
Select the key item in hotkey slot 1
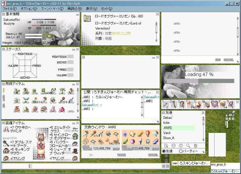(x=165, y=104)
